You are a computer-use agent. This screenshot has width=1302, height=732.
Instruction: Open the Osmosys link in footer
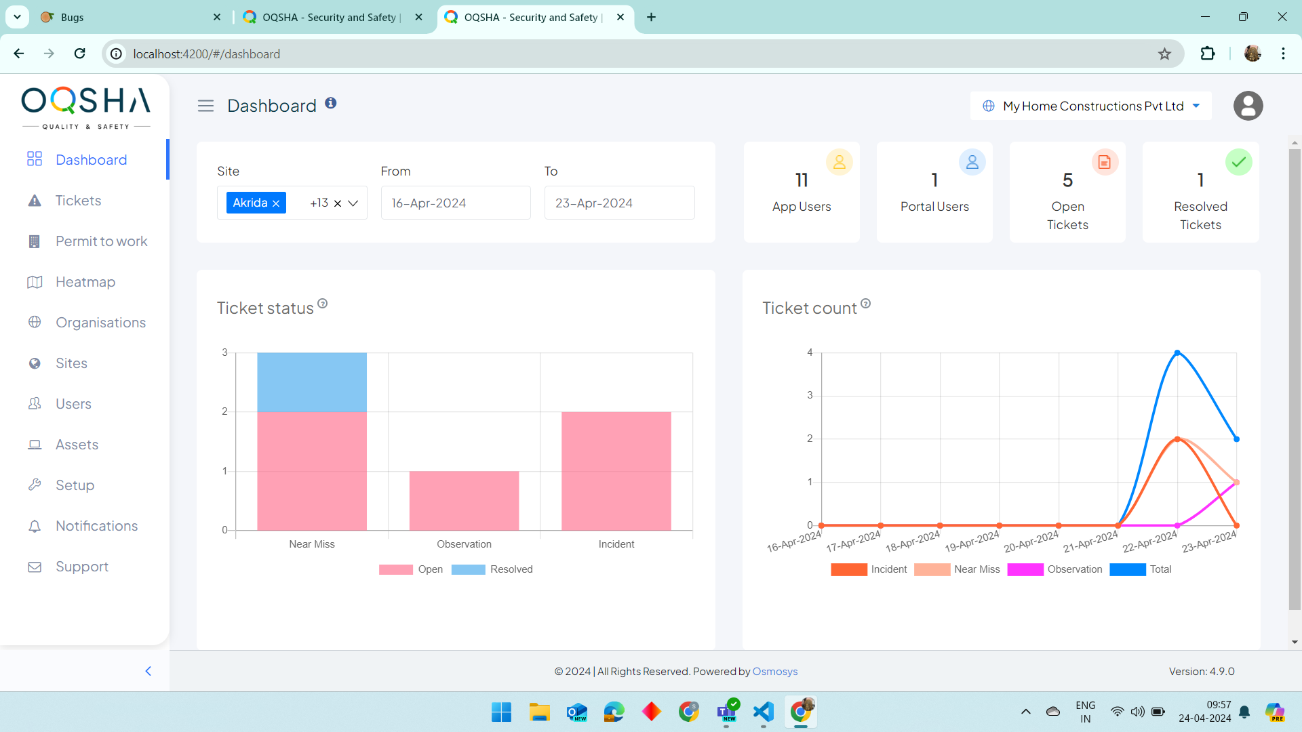(774, 671)
